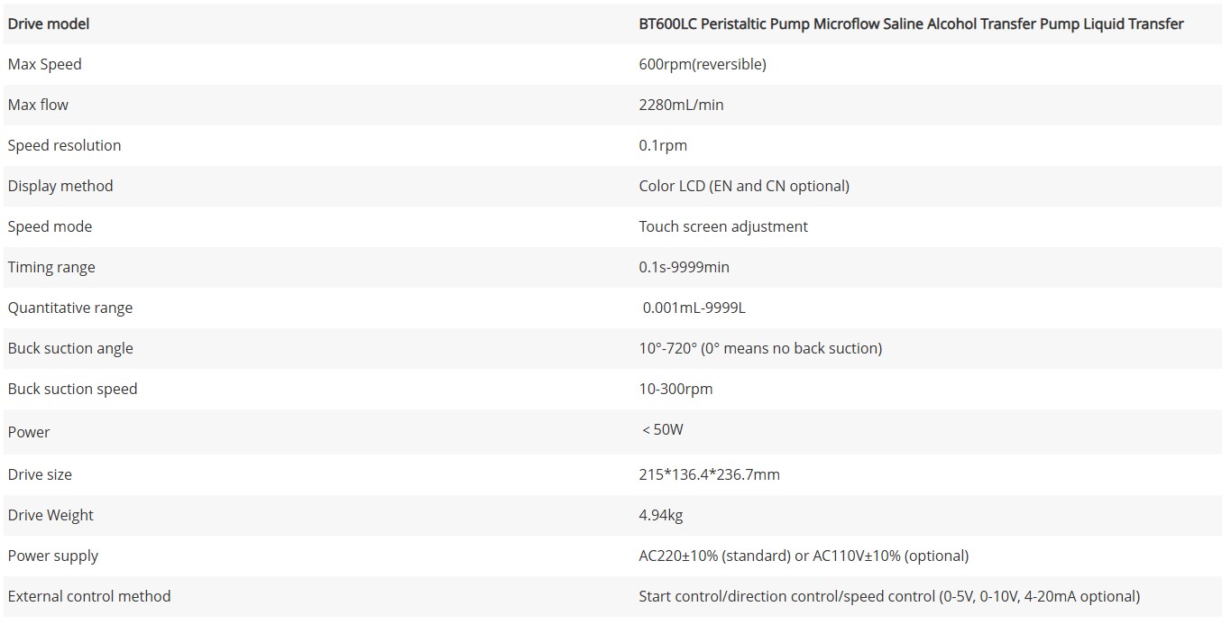
Task: Click the '10-300rpm' suction speed value
Action: [x=675, y=390]
